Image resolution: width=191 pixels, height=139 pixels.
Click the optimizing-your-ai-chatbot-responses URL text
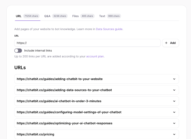point(65,123)
